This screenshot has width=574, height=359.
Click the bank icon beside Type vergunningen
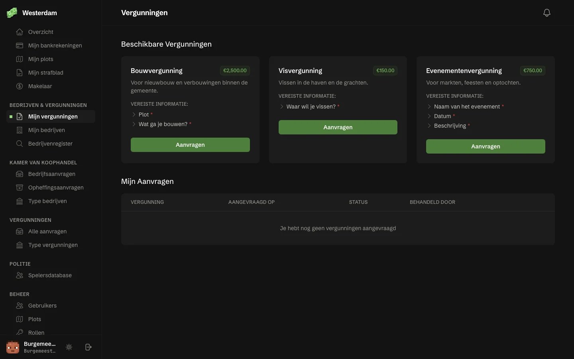coord(20,245)
